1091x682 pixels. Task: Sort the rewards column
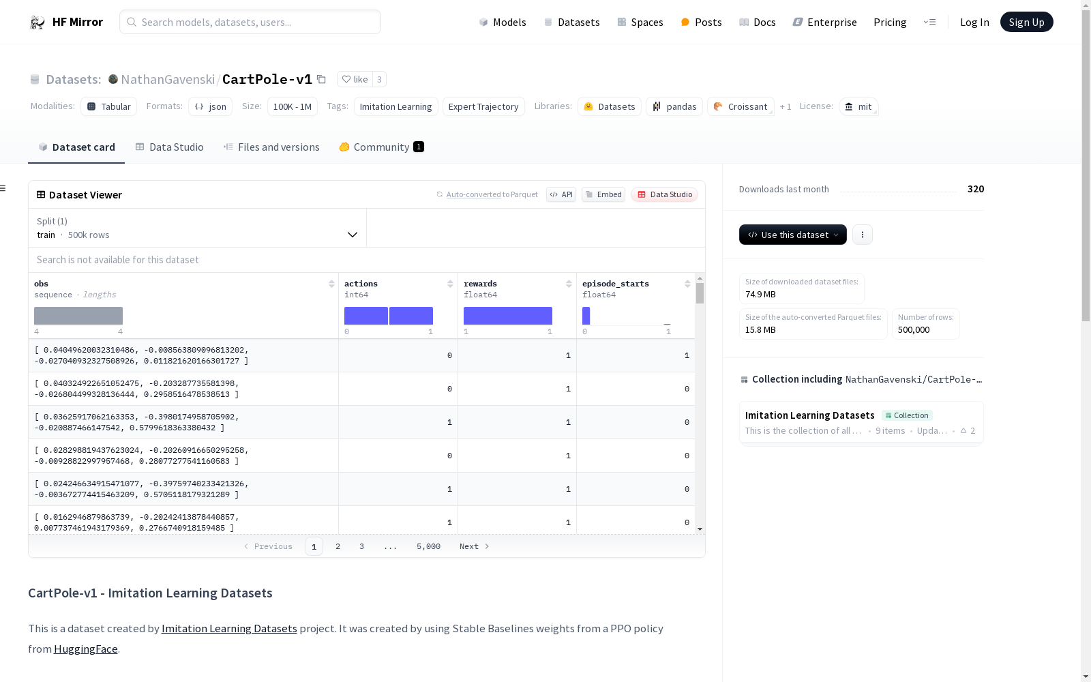click(569, 284)
